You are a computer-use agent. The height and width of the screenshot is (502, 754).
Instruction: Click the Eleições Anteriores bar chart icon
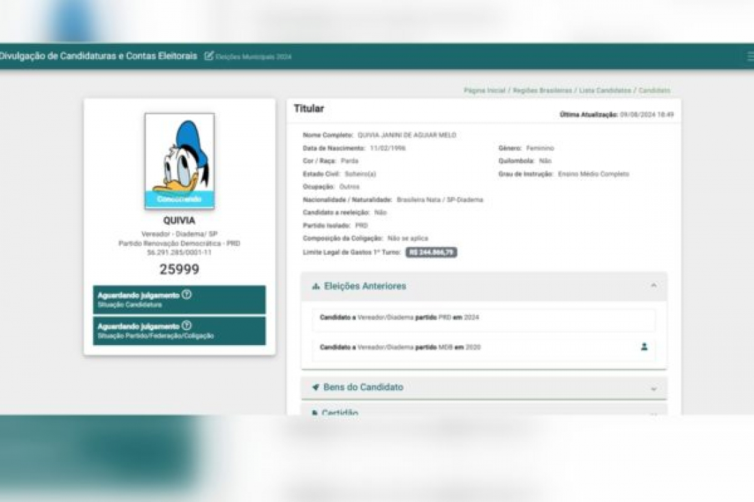[x=316, y=286]
